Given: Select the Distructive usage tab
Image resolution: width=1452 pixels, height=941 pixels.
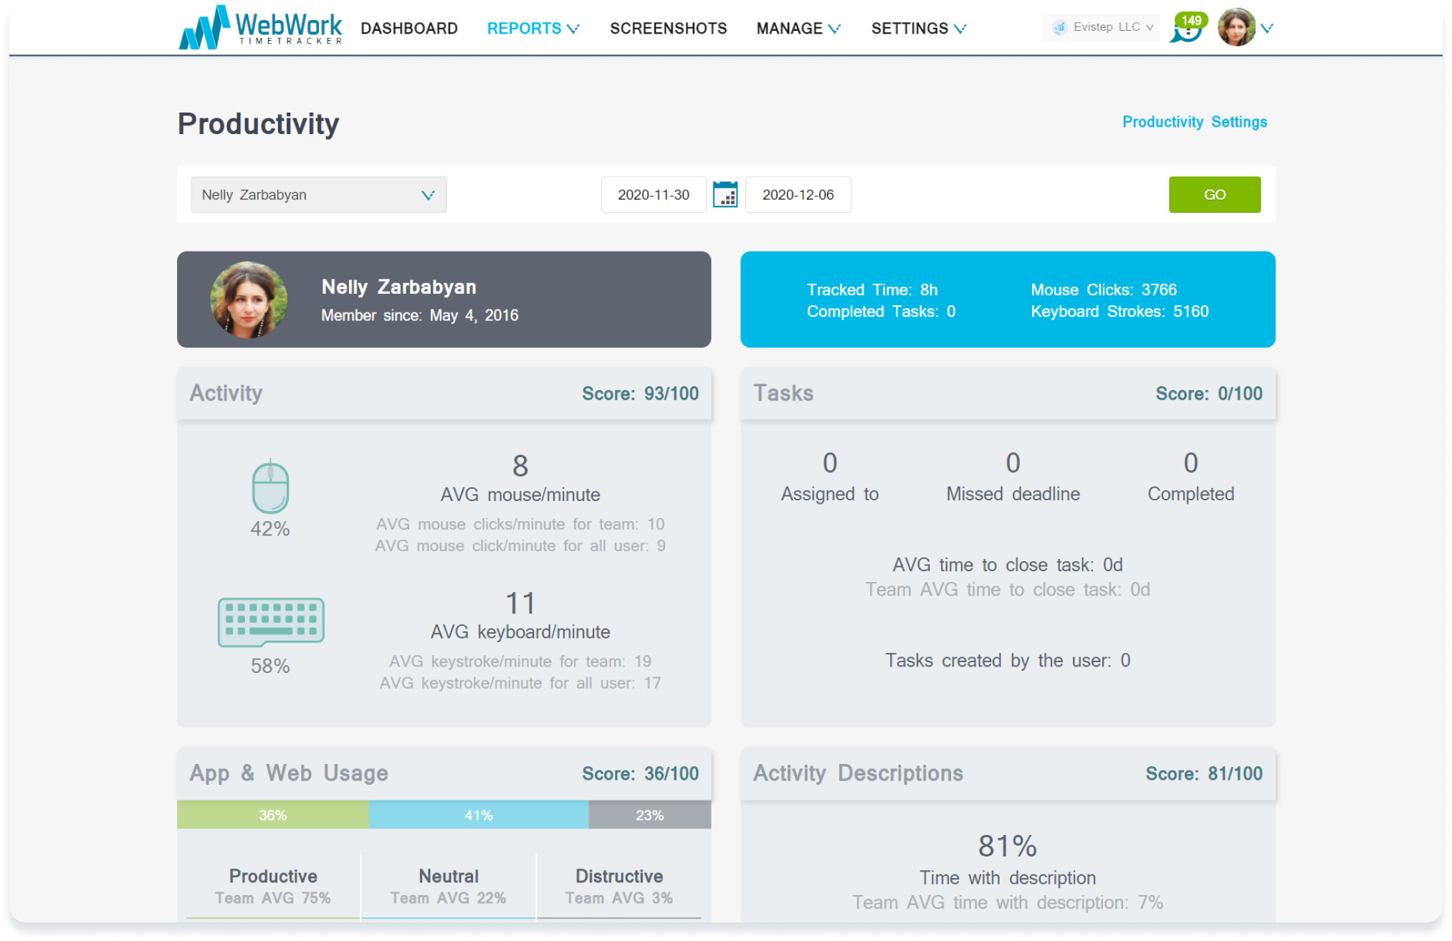Looking at the screenshot, I should coord(619,887).
